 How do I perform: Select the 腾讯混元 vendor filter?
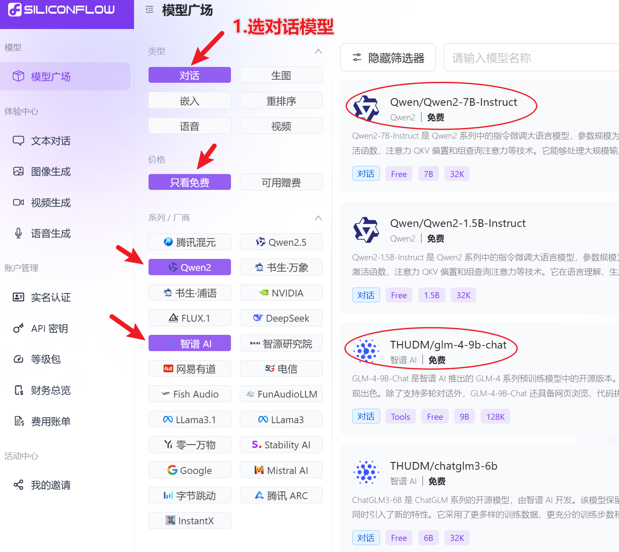point(190,242)
